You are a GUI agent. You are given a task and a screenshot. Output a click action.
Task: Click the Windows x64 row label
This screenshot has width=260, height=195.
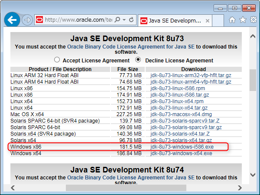tap(26, 153)
